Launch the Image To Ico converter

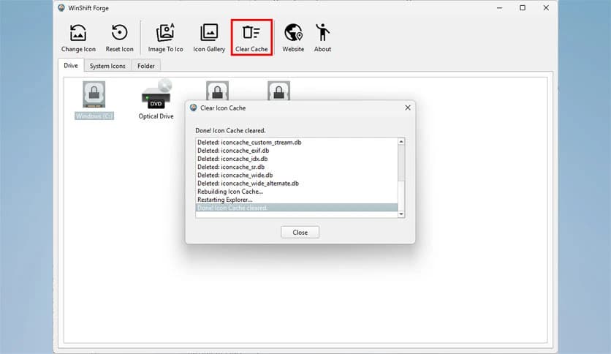165,38
